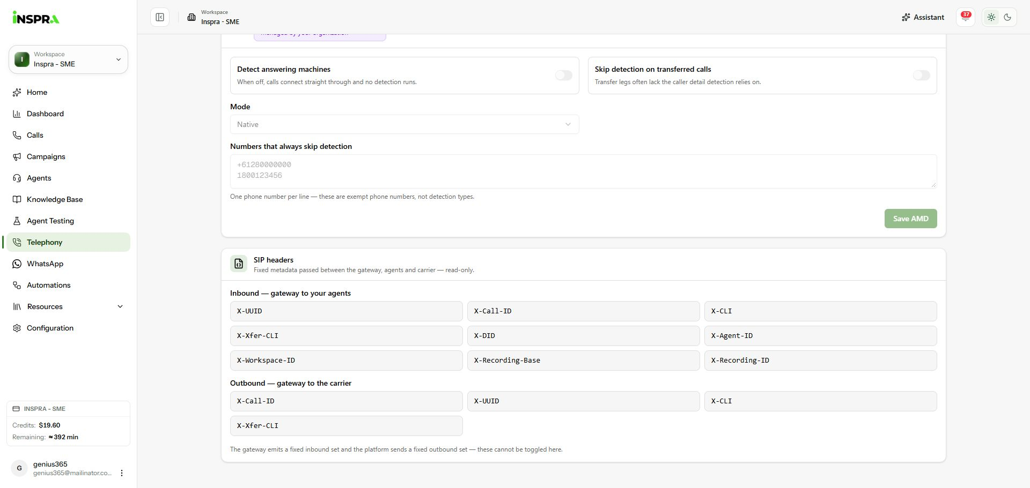
Task: Click the numbers that skip detection textarea
Action: (x=583, y=171)
